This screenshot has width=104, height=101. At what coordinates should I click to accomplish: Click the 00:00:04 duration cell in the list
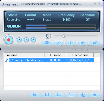tap(56, 60)
